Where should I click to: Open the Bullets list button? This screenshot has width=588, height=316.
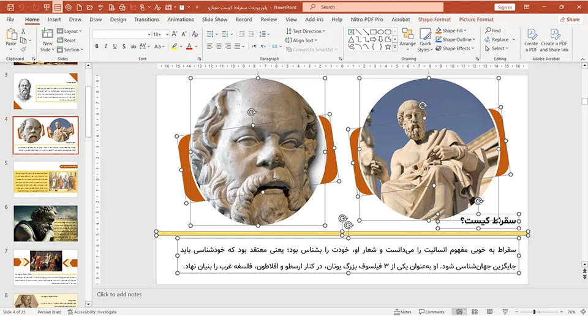point(211,34)
